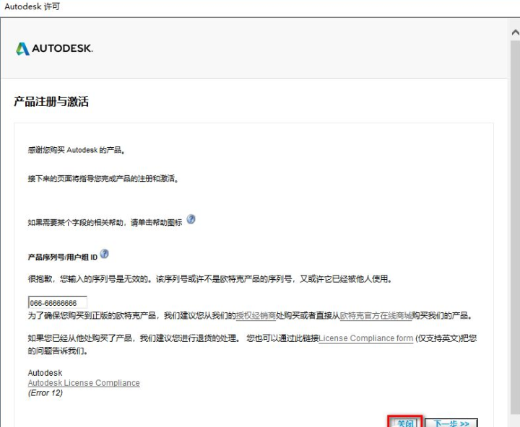
Task: Click the serial number field containing 066-66666666
Action: click(57, 303)
